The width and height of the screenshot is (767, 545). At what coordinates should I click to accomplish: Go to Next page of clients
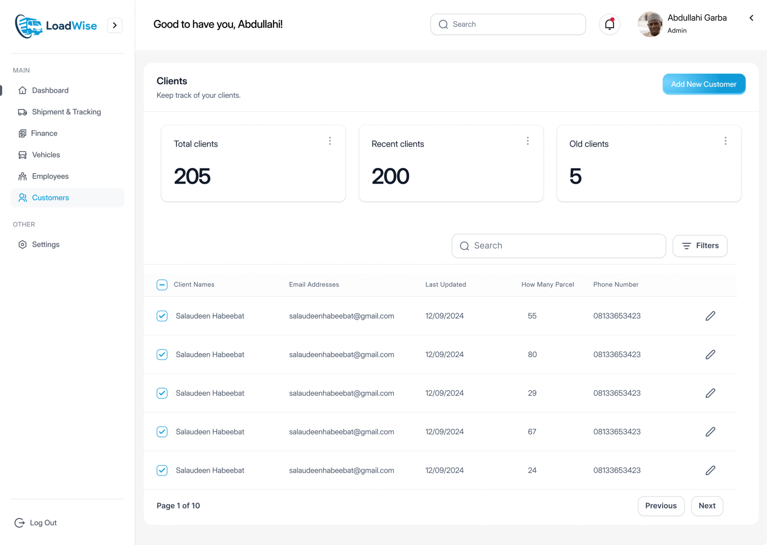(707, 505)
